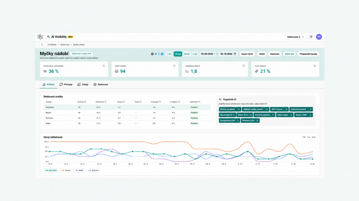Select the Electrolux table row
The width and height of the screenshot is (359, 201).
point(127,107)
